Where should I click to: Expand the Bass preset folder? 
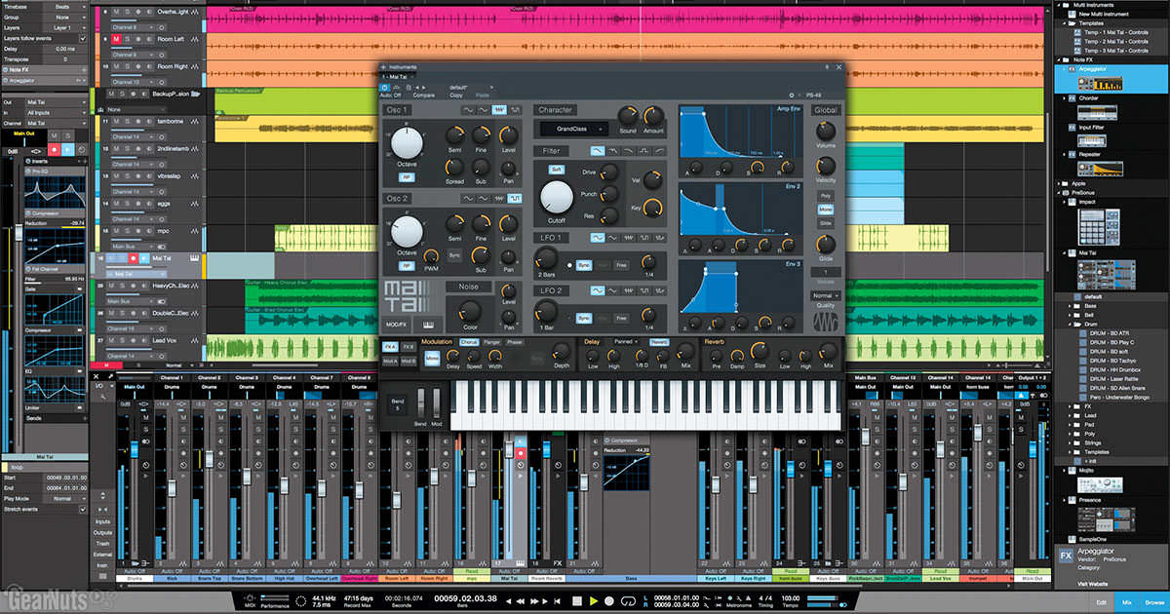pyautogui.click(x=1071, y=305)
